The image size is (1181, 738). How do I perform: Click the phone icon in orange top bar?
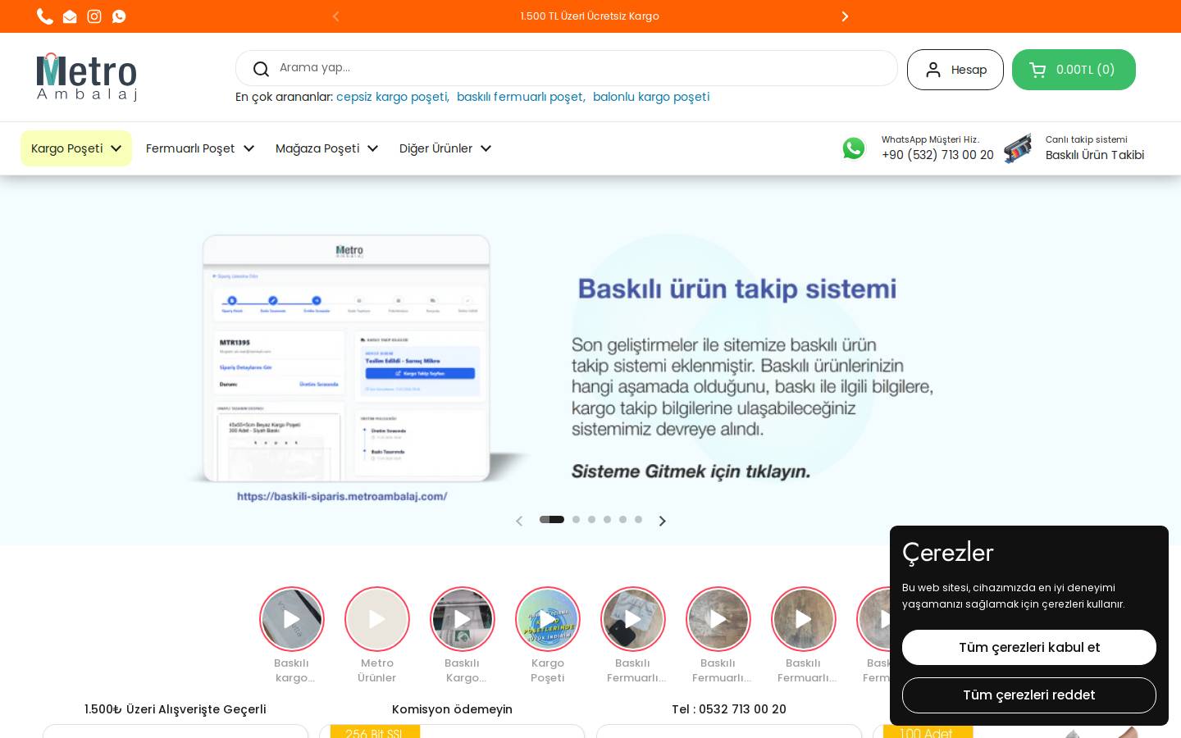click(x=45, y=16)
